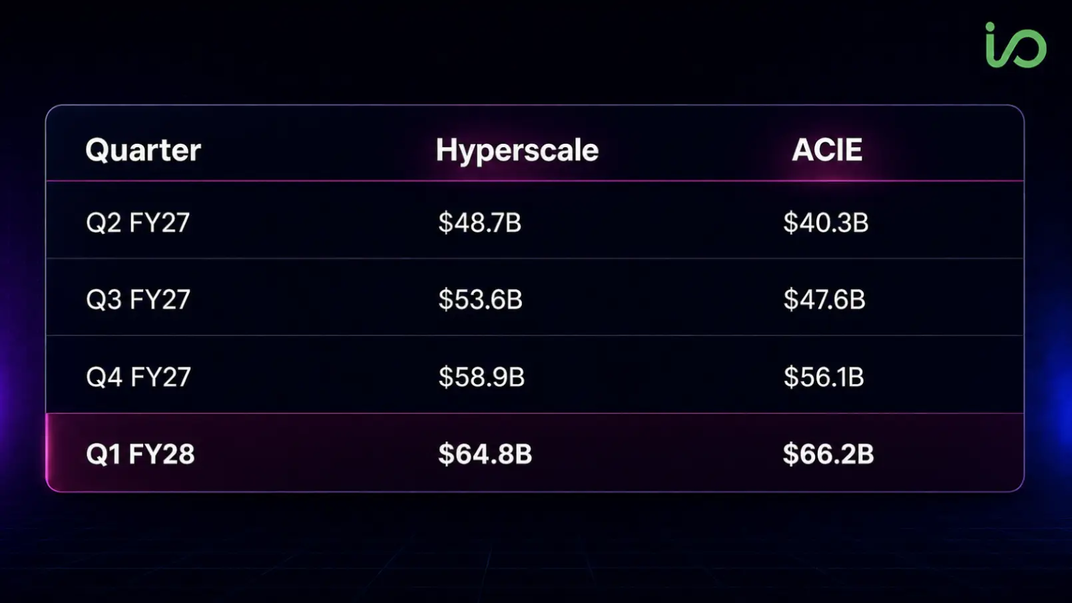Click the divider between Q2 and Q3 rows

pos(535,258)
